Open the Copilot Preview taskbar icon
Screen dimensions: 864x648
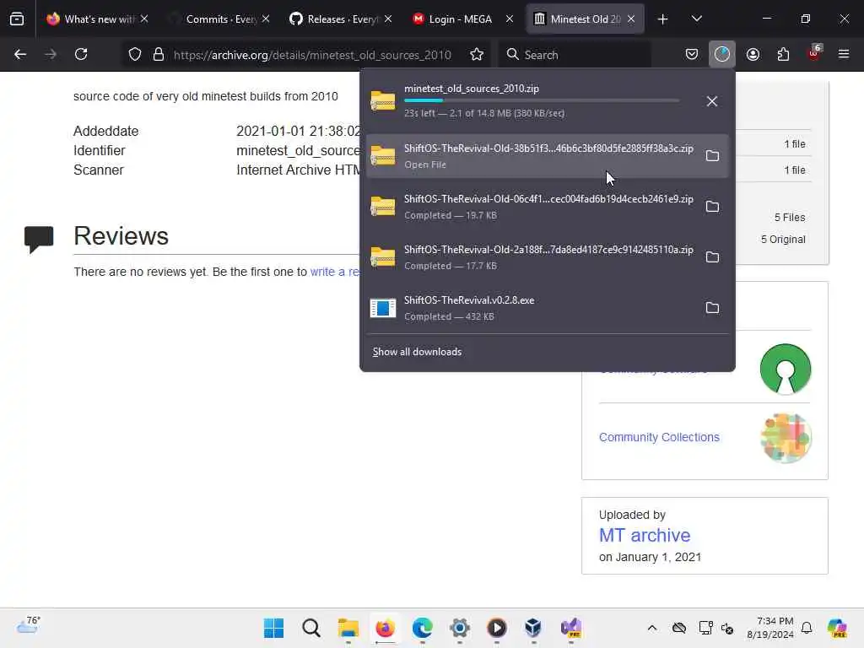[x=837, y=628]
